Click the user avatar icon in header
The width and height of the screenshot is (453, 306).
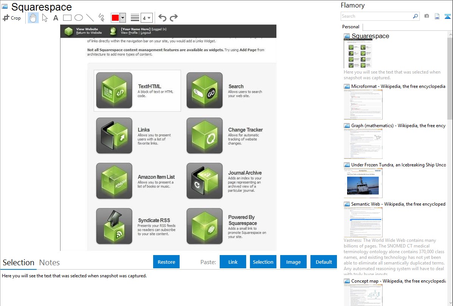(x=113, y=31)
